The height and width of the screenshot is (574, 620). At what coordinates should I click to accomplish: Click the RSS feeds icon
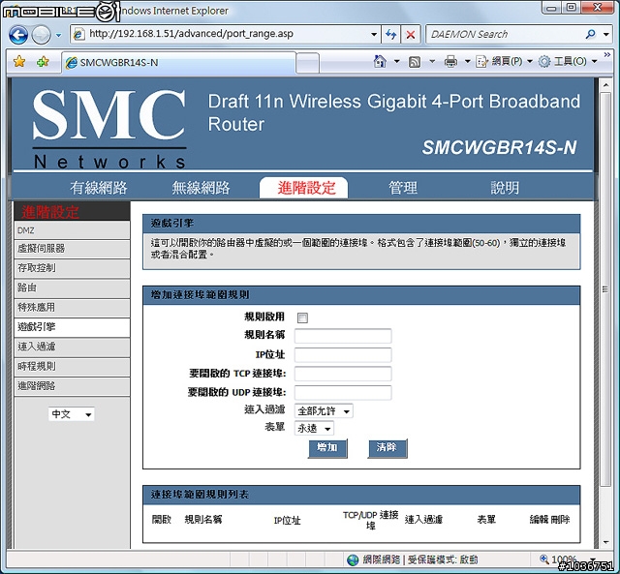(x=415, y=62)
